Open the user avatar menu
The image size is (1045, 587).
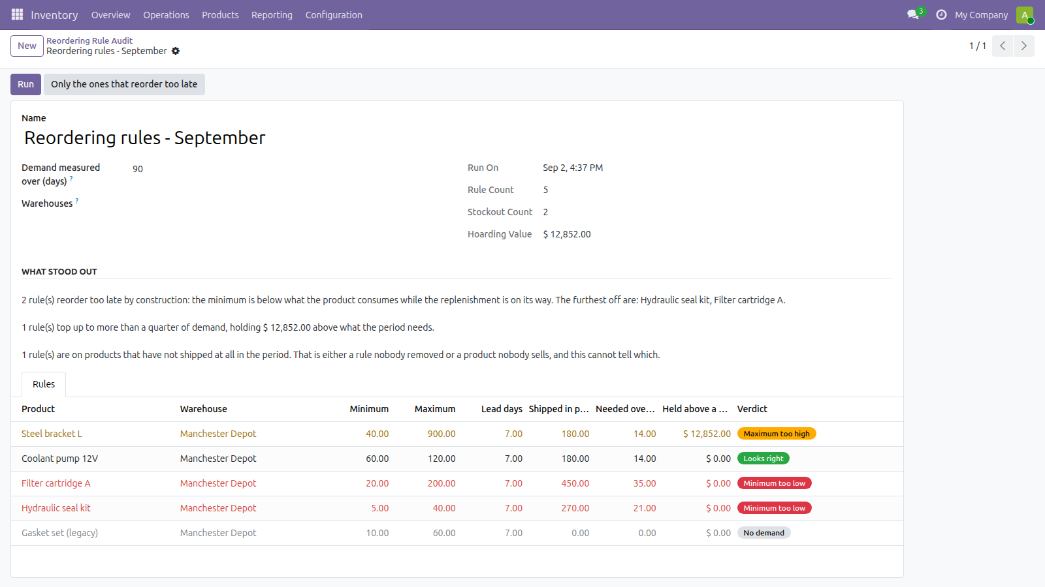[x=1025, y=14]
